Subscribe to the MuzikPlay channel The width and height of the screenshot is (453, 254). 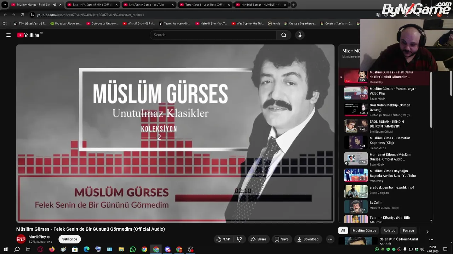(x=69, y=239)
